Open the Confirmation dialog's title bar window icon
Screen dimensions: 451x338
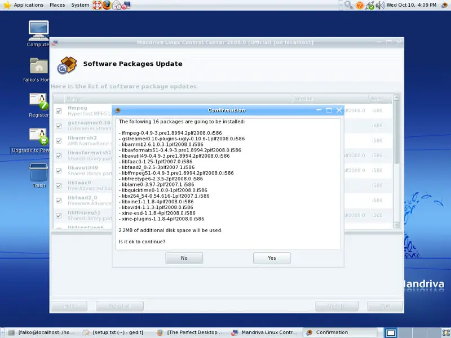click(x=117, y=110)
